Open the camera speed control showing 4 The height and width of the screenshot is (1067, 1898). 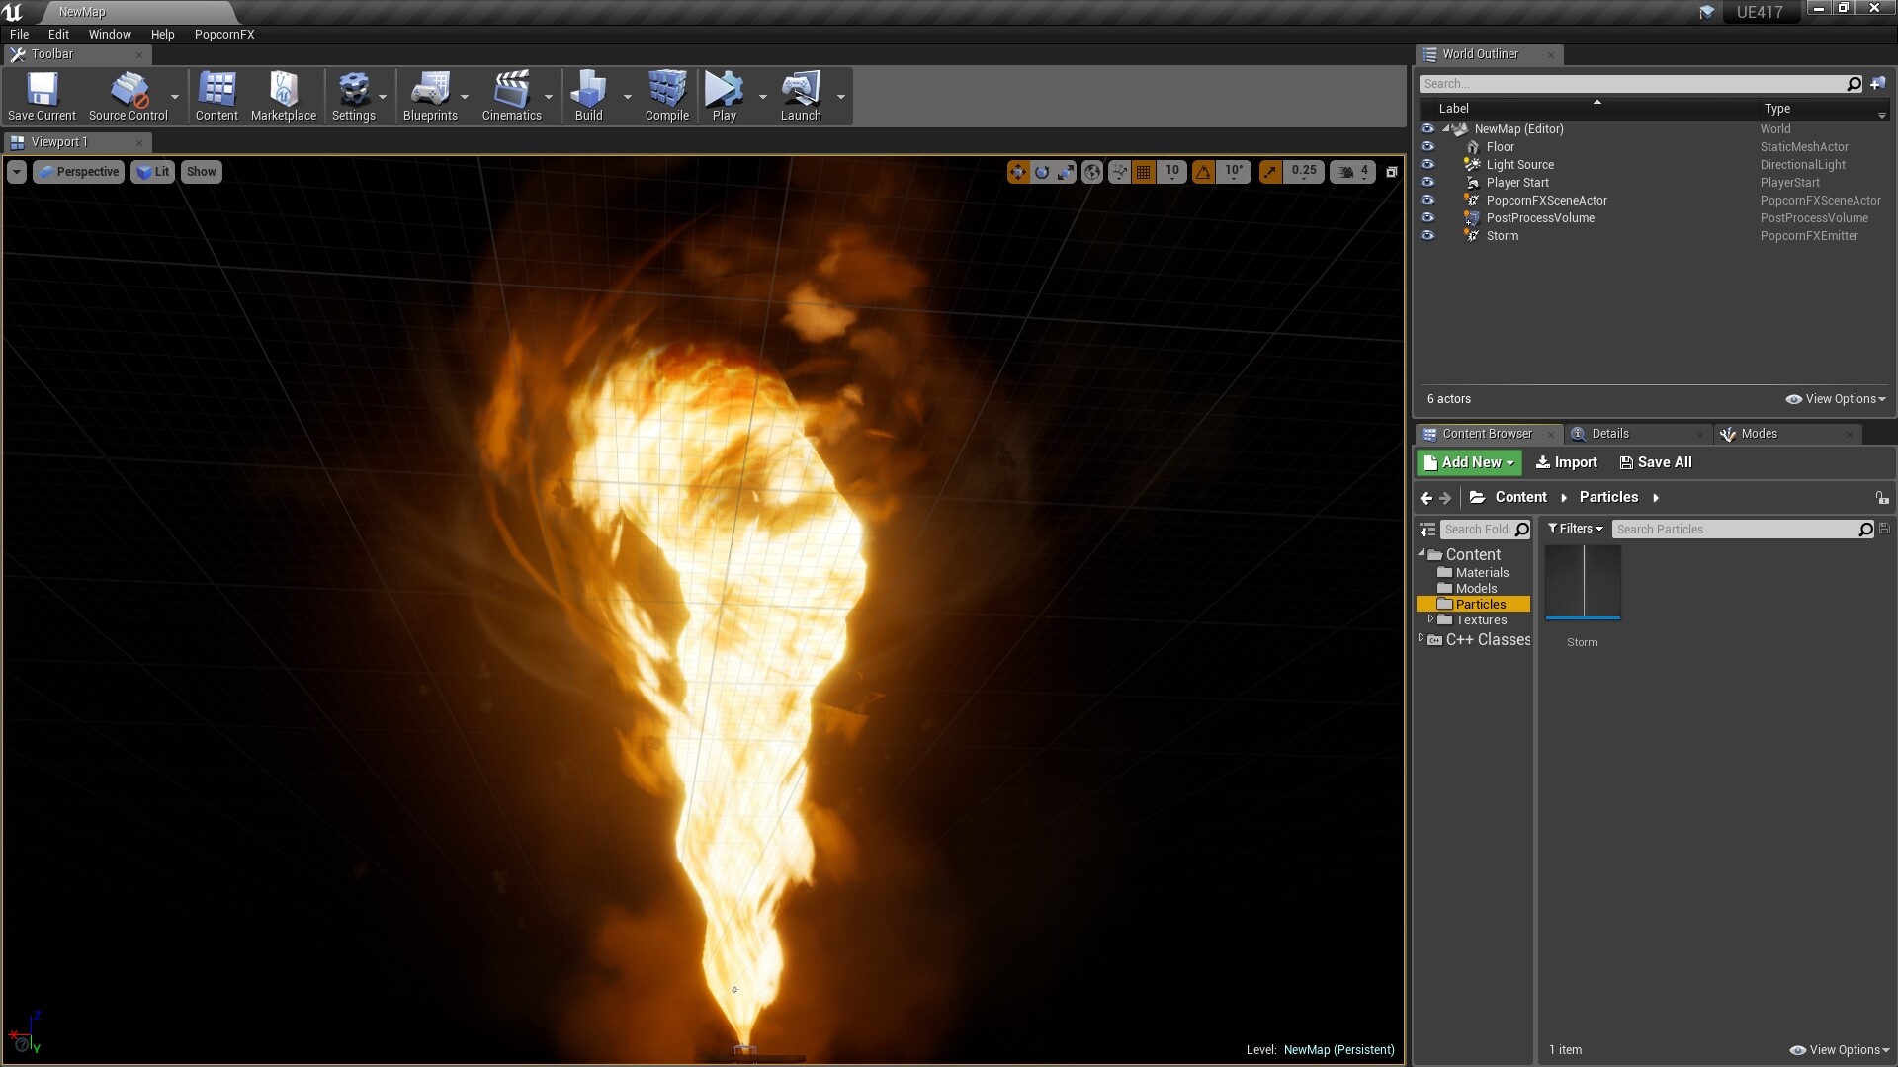click(x=1352, y=171)
